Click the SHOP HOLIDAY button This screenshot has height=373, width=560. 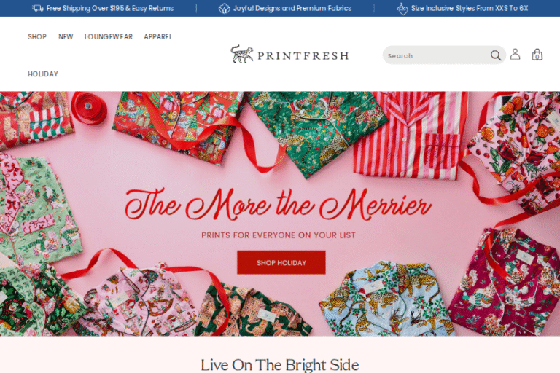coord(281,263)
